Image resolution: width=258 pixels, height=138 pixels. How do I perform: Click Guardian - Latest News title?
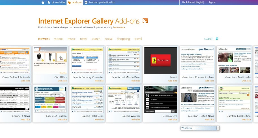click(x=201, y=116)
